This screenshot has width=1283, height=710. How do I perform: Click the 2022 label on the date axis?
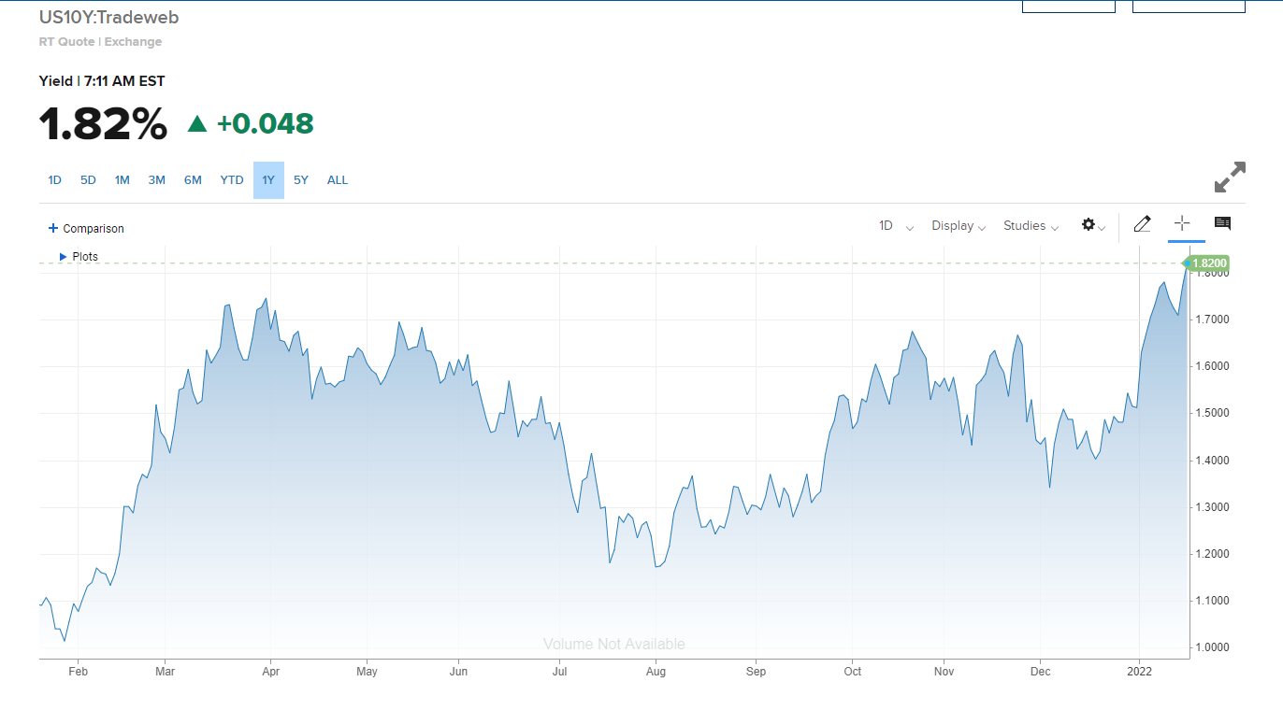click(1139, 671)
